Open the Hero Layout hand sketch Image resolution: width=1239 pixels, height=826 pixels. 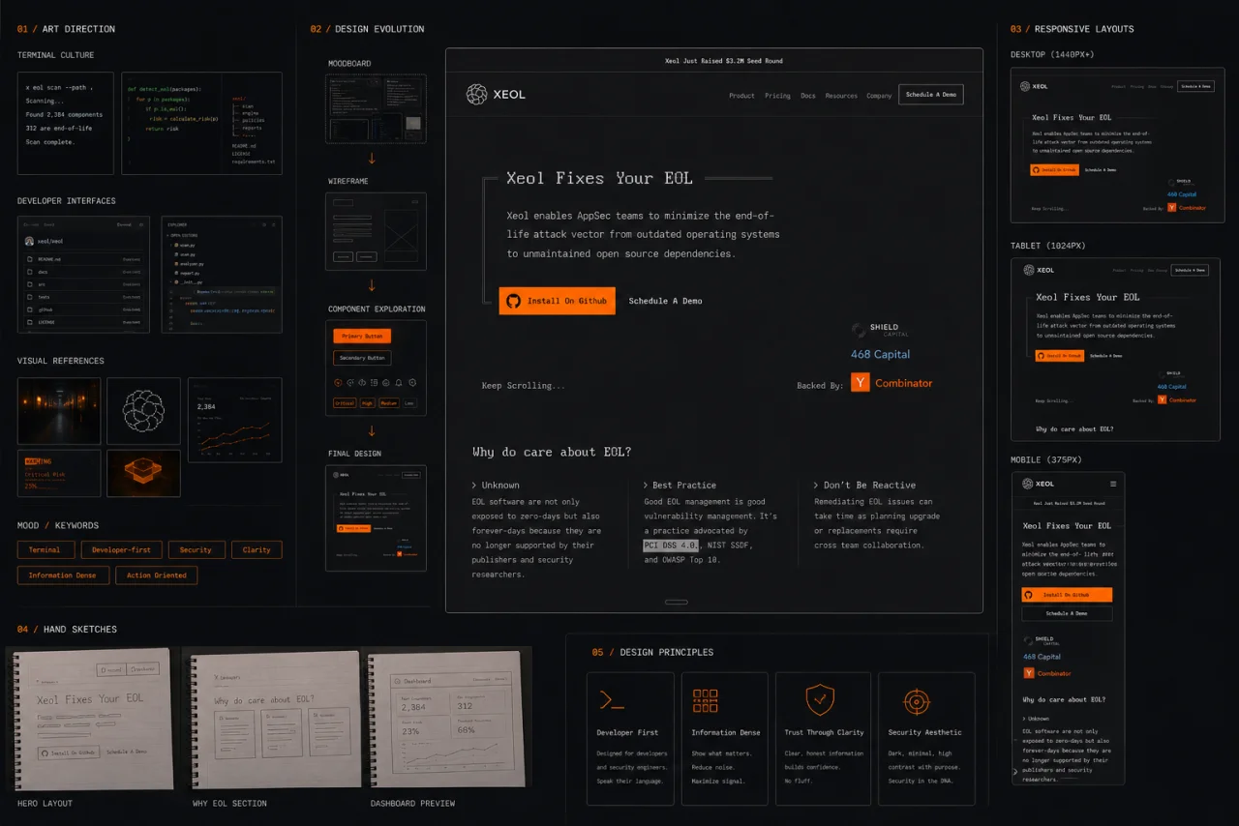coord(92,717)
